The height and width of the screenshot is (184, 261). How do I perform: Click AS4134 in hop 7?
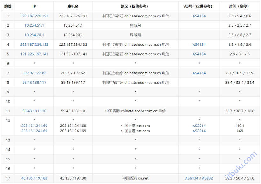click(199, 73)
